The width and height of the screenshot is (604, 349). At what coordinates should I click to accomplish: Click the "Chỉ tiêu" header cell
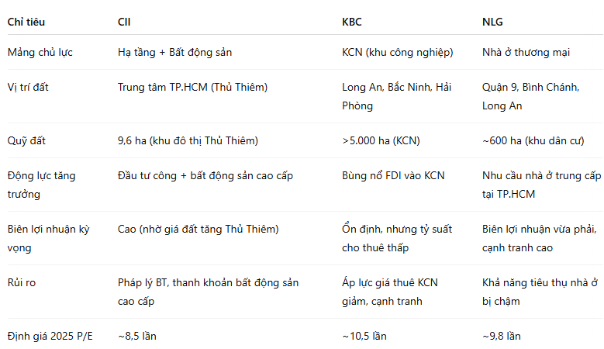[x=26, y=22]
